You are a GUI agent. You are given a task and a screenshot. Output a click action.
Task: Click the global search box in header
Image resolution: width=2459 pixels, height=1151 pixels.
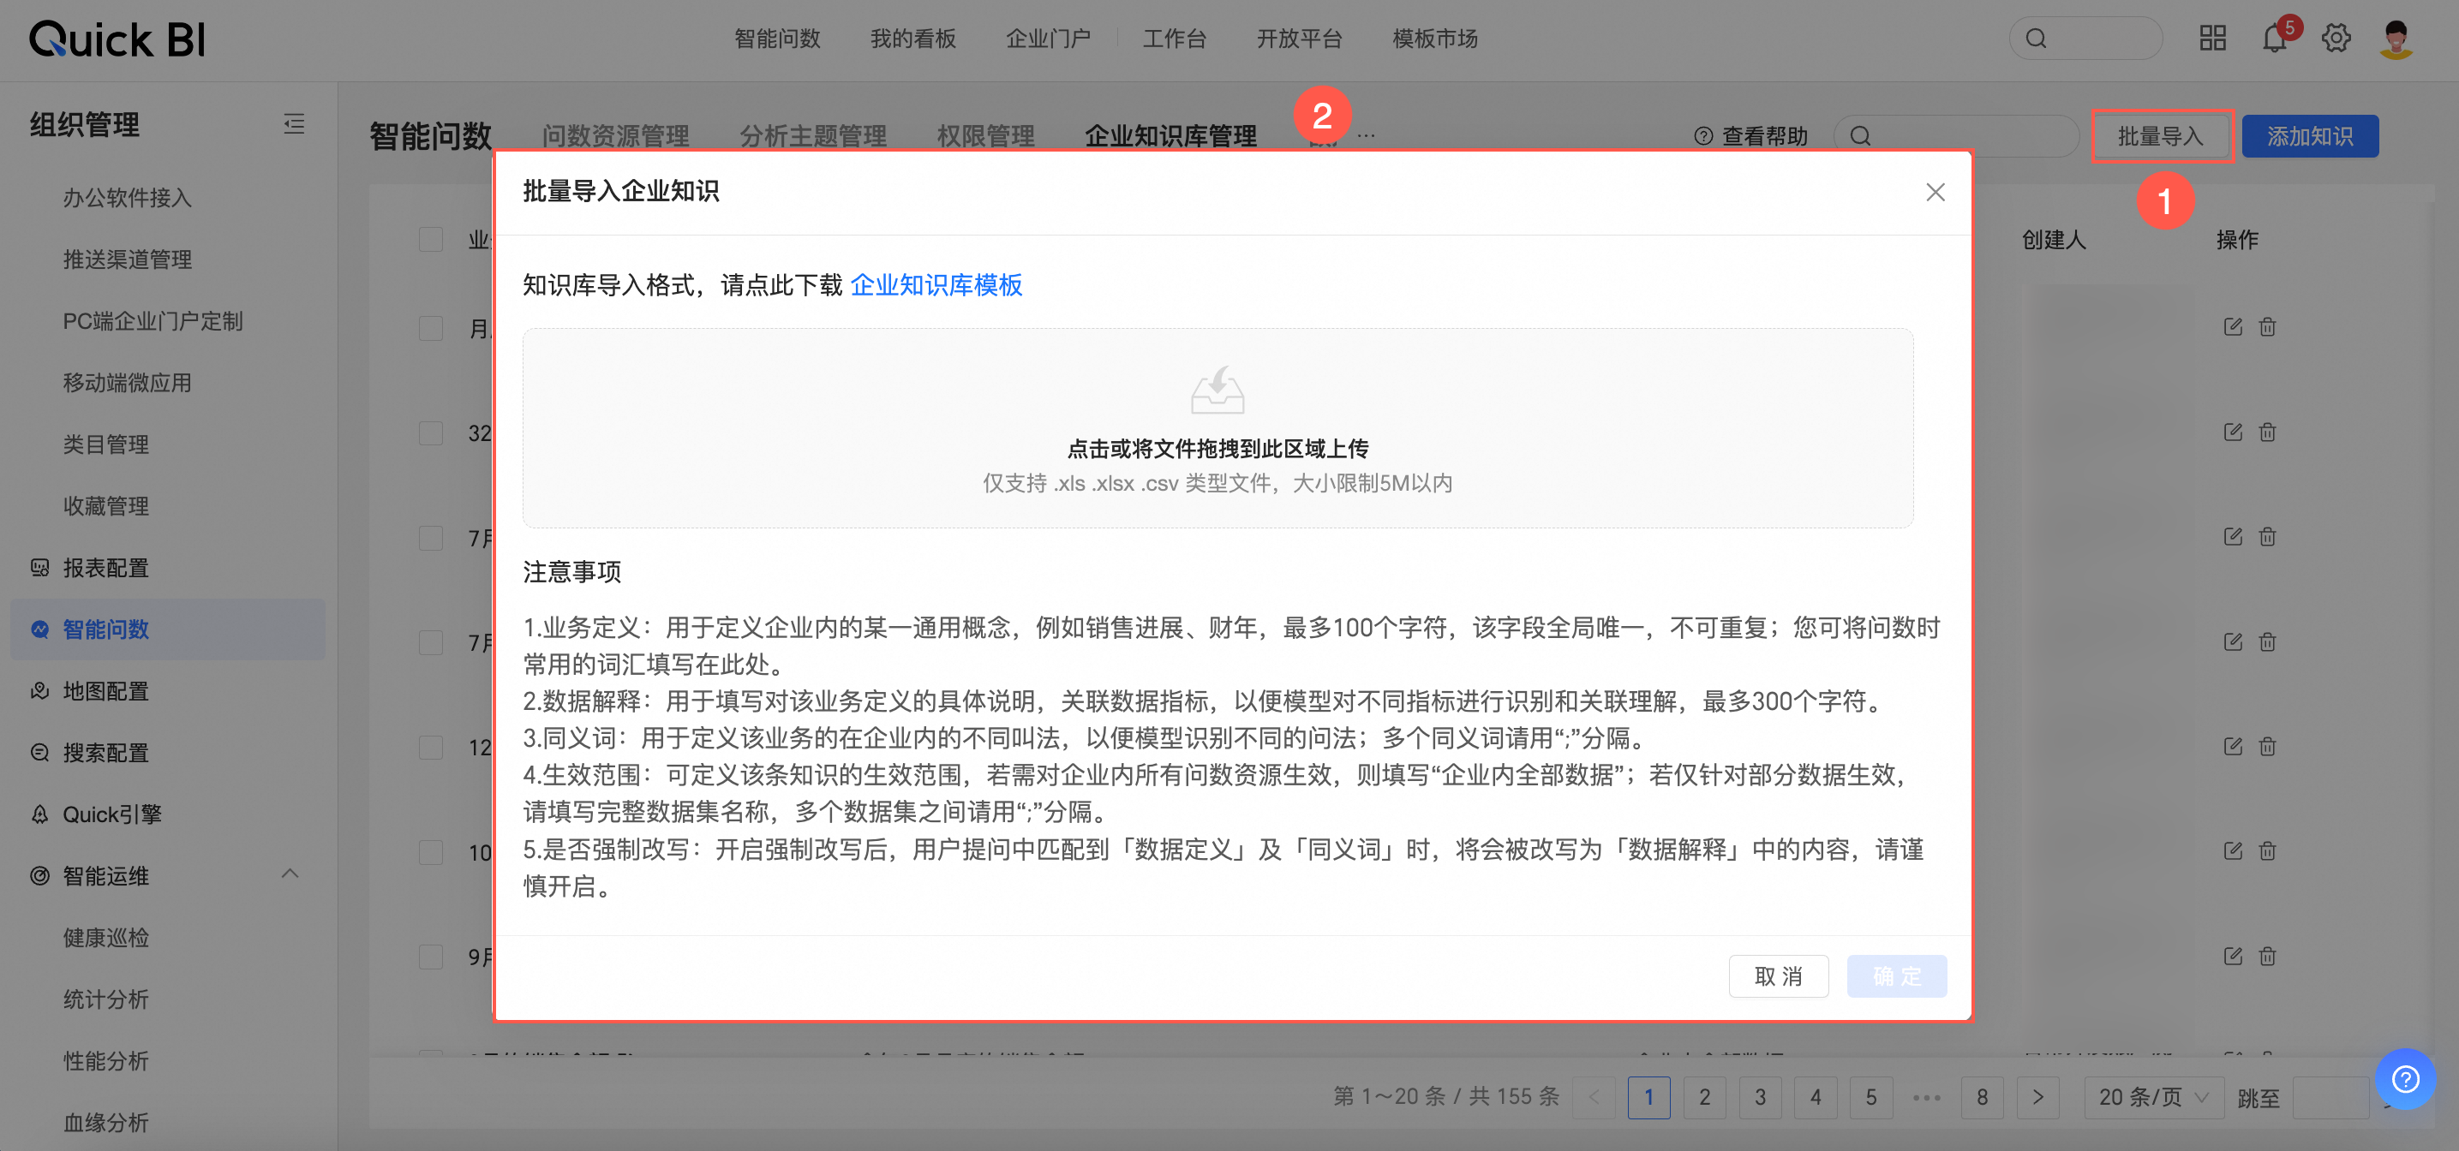click(2085, 39)
